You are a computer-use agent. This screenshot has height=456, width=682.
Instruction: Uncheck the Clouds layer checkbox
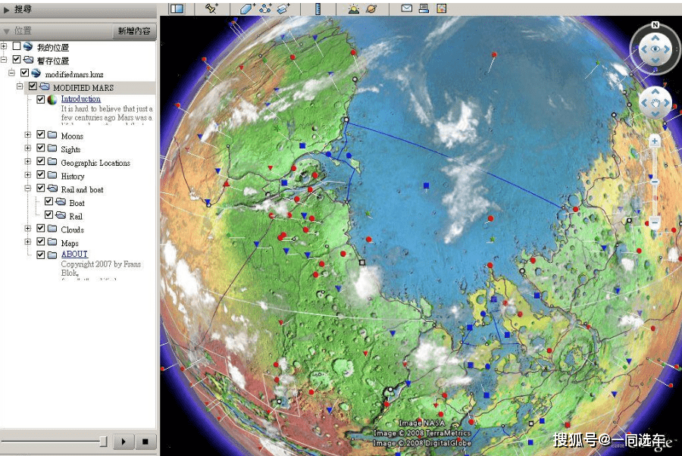40,228
